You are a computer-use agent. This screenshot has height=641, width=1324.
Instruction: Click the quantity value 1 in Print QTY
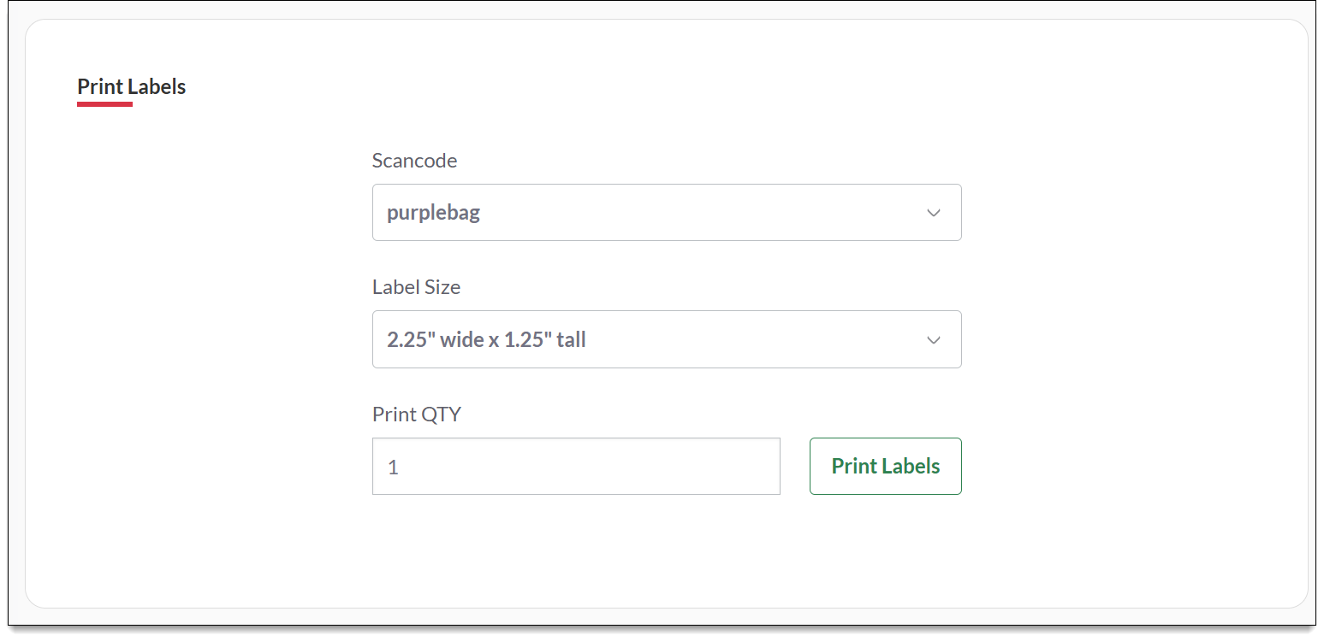pos(393,468)
